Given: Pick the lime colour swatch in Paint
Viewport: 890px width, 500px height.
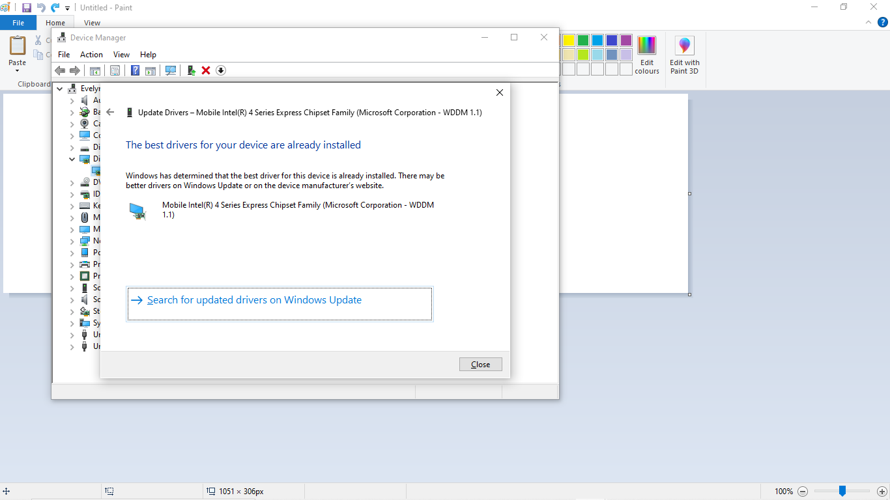Looking at the screenshot, I should pos(583,55).
